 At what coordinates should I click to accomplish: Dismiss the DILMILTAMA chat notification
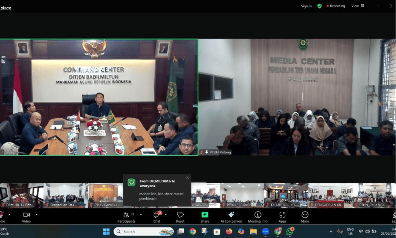pyautogui.click(x=187, y=178)
